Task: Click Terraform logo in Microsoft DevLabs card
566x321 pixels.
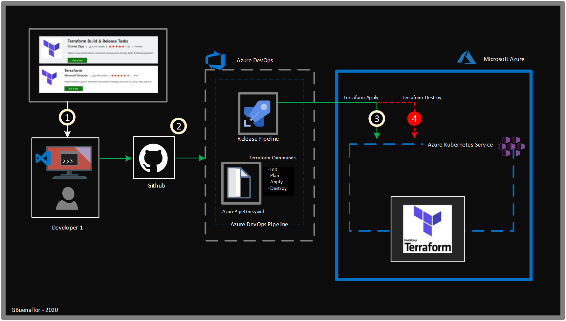Action: (50, 77)
